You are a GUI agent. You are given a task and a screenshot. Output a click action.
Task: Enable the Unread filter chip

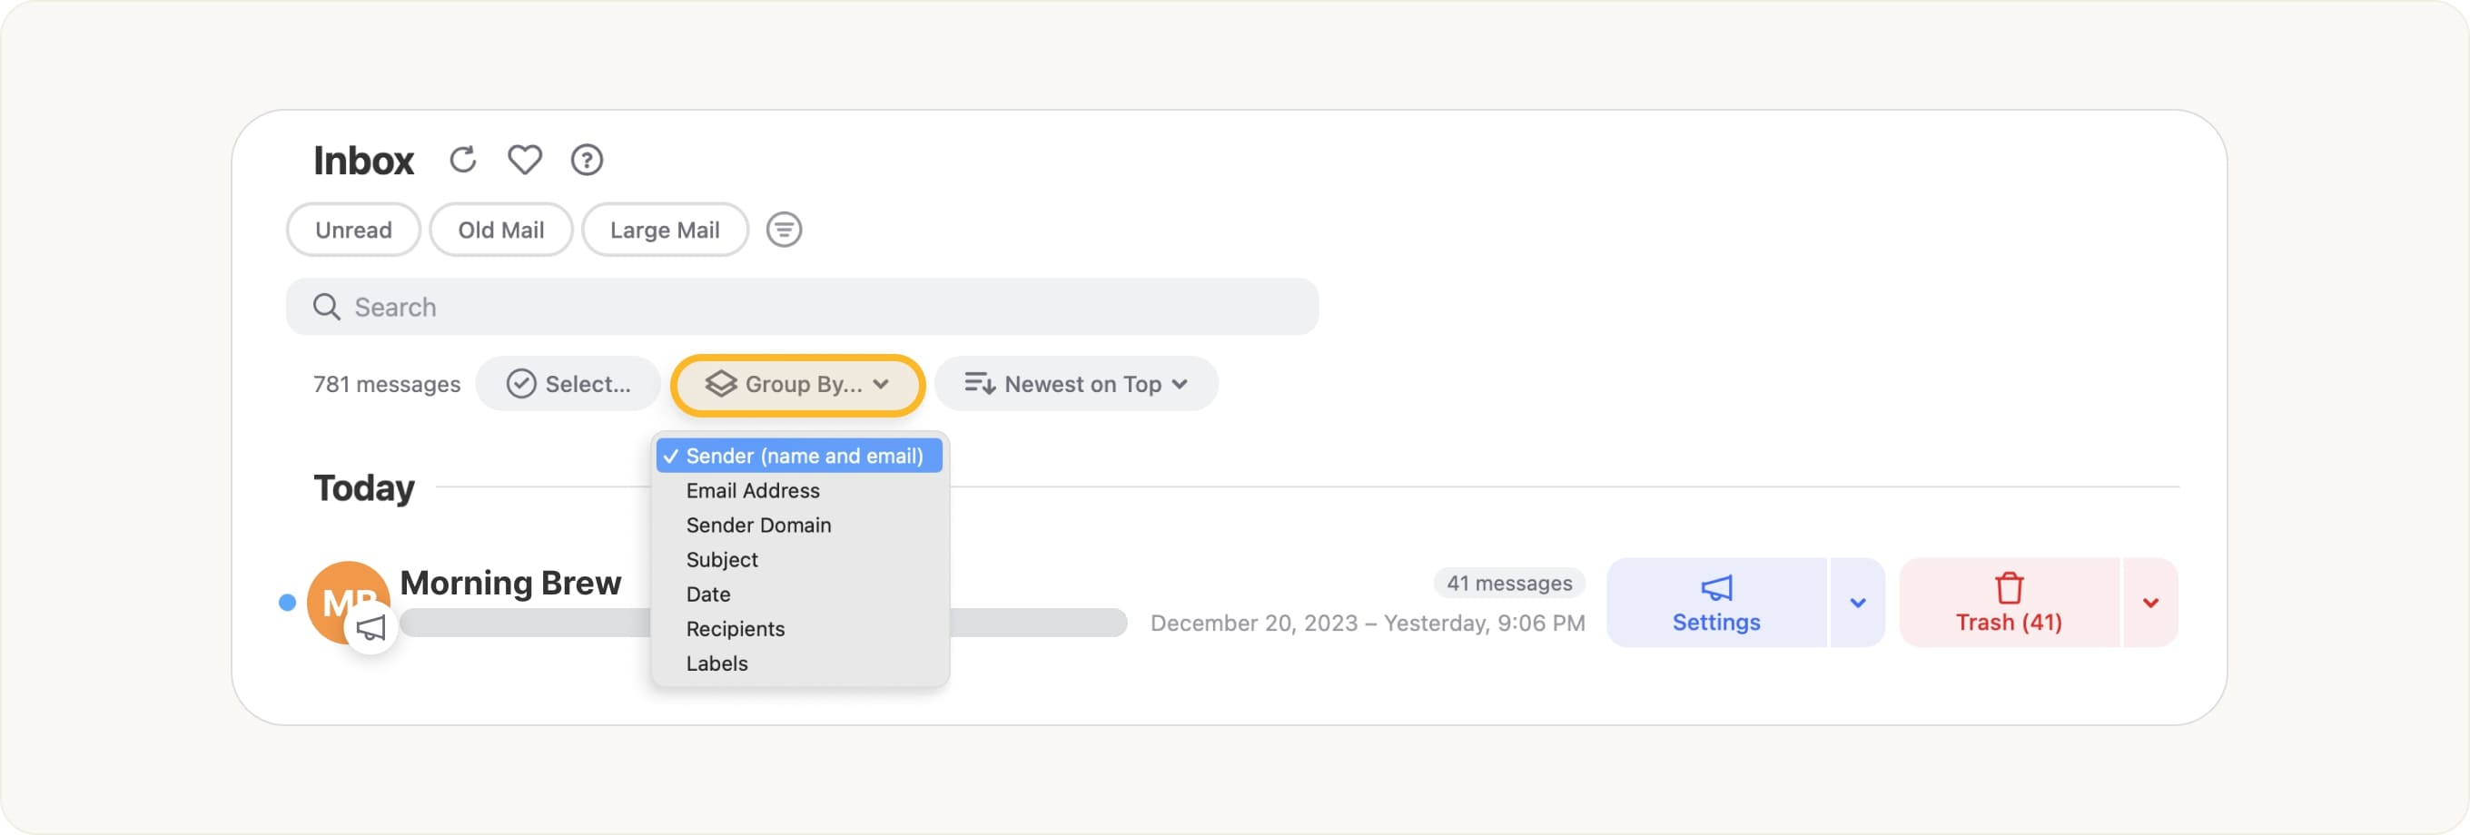coord(352,229)
